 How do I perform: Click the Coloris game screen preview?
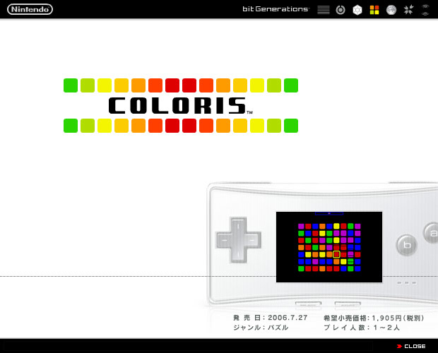[329, 246]
